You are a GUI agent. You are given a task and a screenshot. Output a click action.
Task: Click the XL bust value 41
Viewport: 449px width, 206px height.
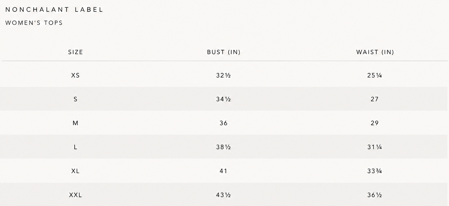coord(223,171)
